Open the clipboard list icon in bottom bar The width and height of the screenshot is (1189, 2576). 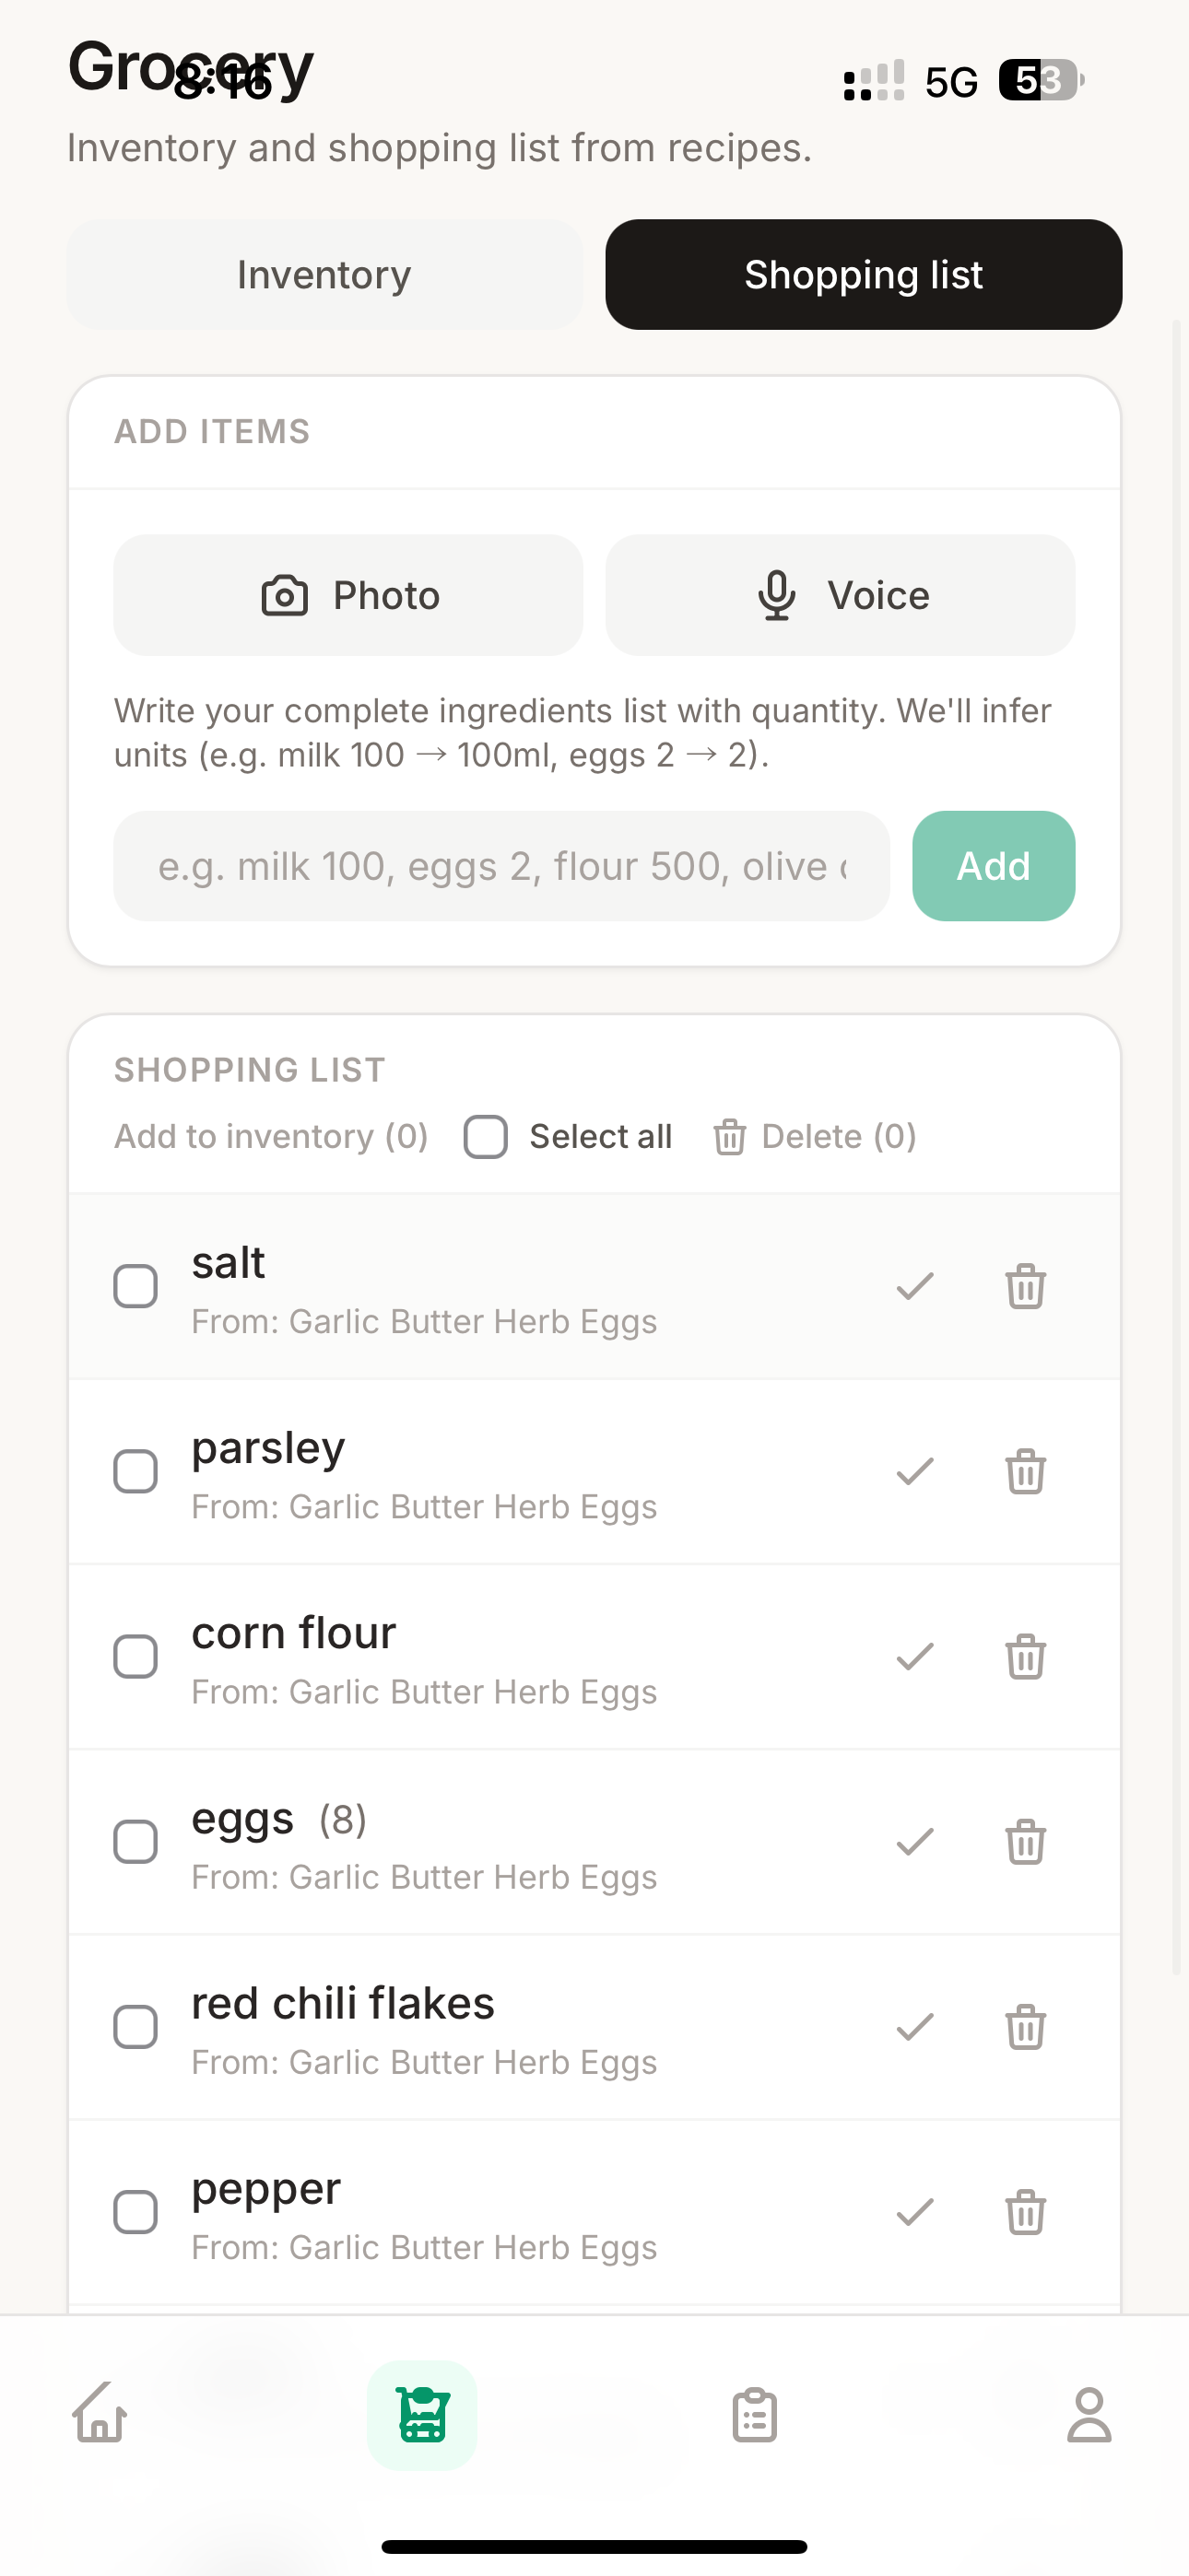click(x=755, y=2415)
